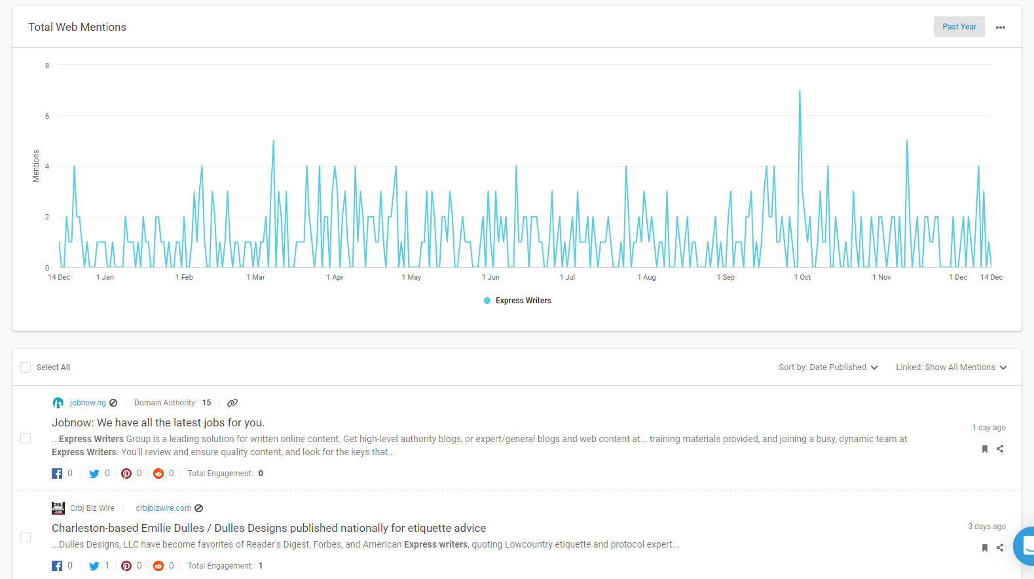Open the chat widget bubble
This screenshot has height=579, width=1034.
click(x=1025, y=545)
